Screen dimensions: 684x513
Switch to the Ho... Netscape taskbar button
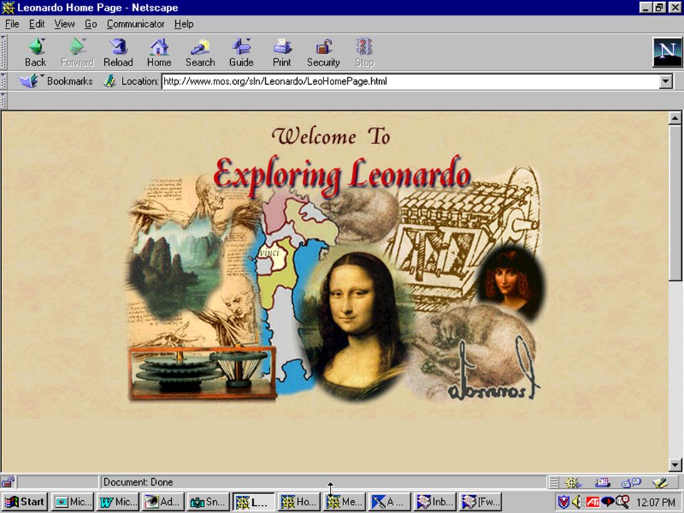coord(299,502)
